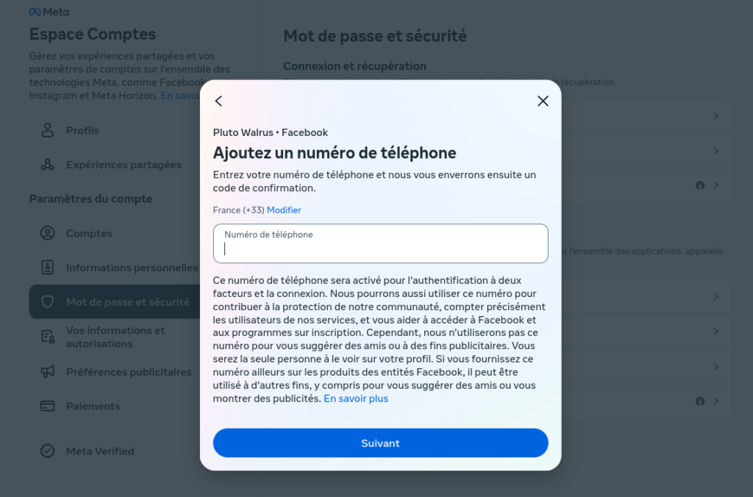Select the shield icon for Mot de passe et sécurité

47,301
